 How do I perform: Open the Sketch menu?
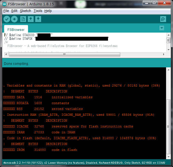click(x=26, y=11)
